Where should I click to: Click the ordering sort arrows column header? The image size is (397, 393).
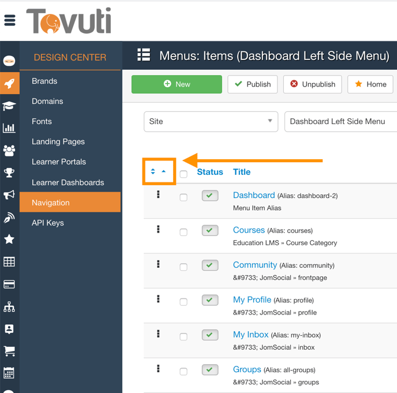coord(158,171)
